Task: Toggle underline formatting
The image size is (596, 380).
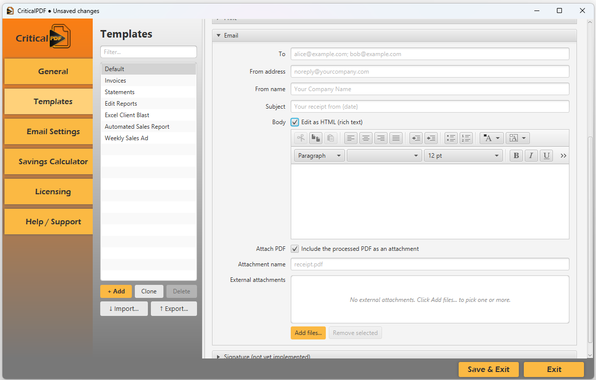Action: [x=546, y=156]
